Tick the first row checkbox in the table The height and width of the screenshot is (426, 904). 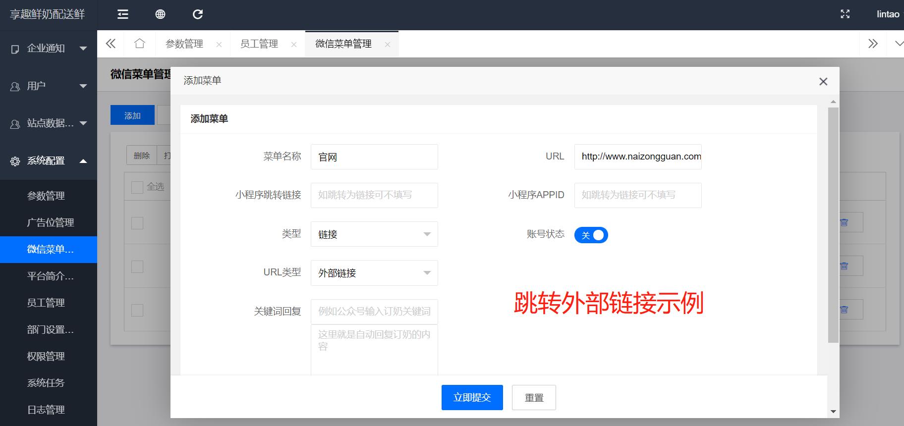pos(137,223)
